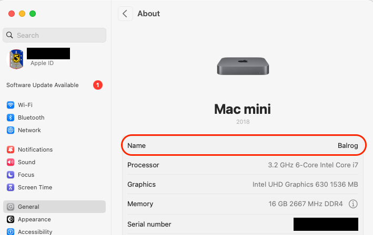Click the About page title

point(149,14)
